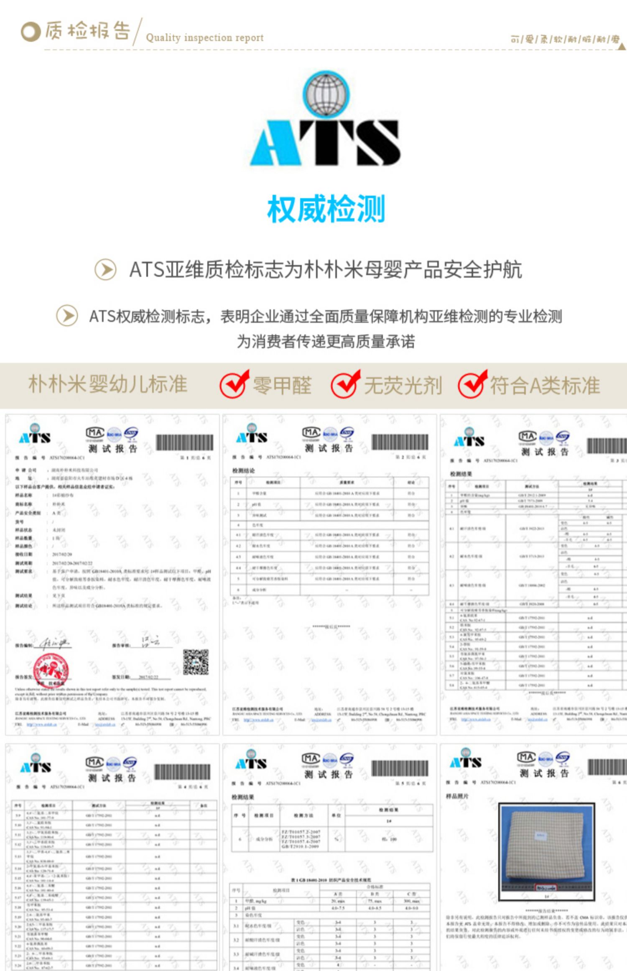Click the ATS logo on the 样品照片 report page
The width and height of the screenshot is (627, 971).
click(x=465, y=758)
